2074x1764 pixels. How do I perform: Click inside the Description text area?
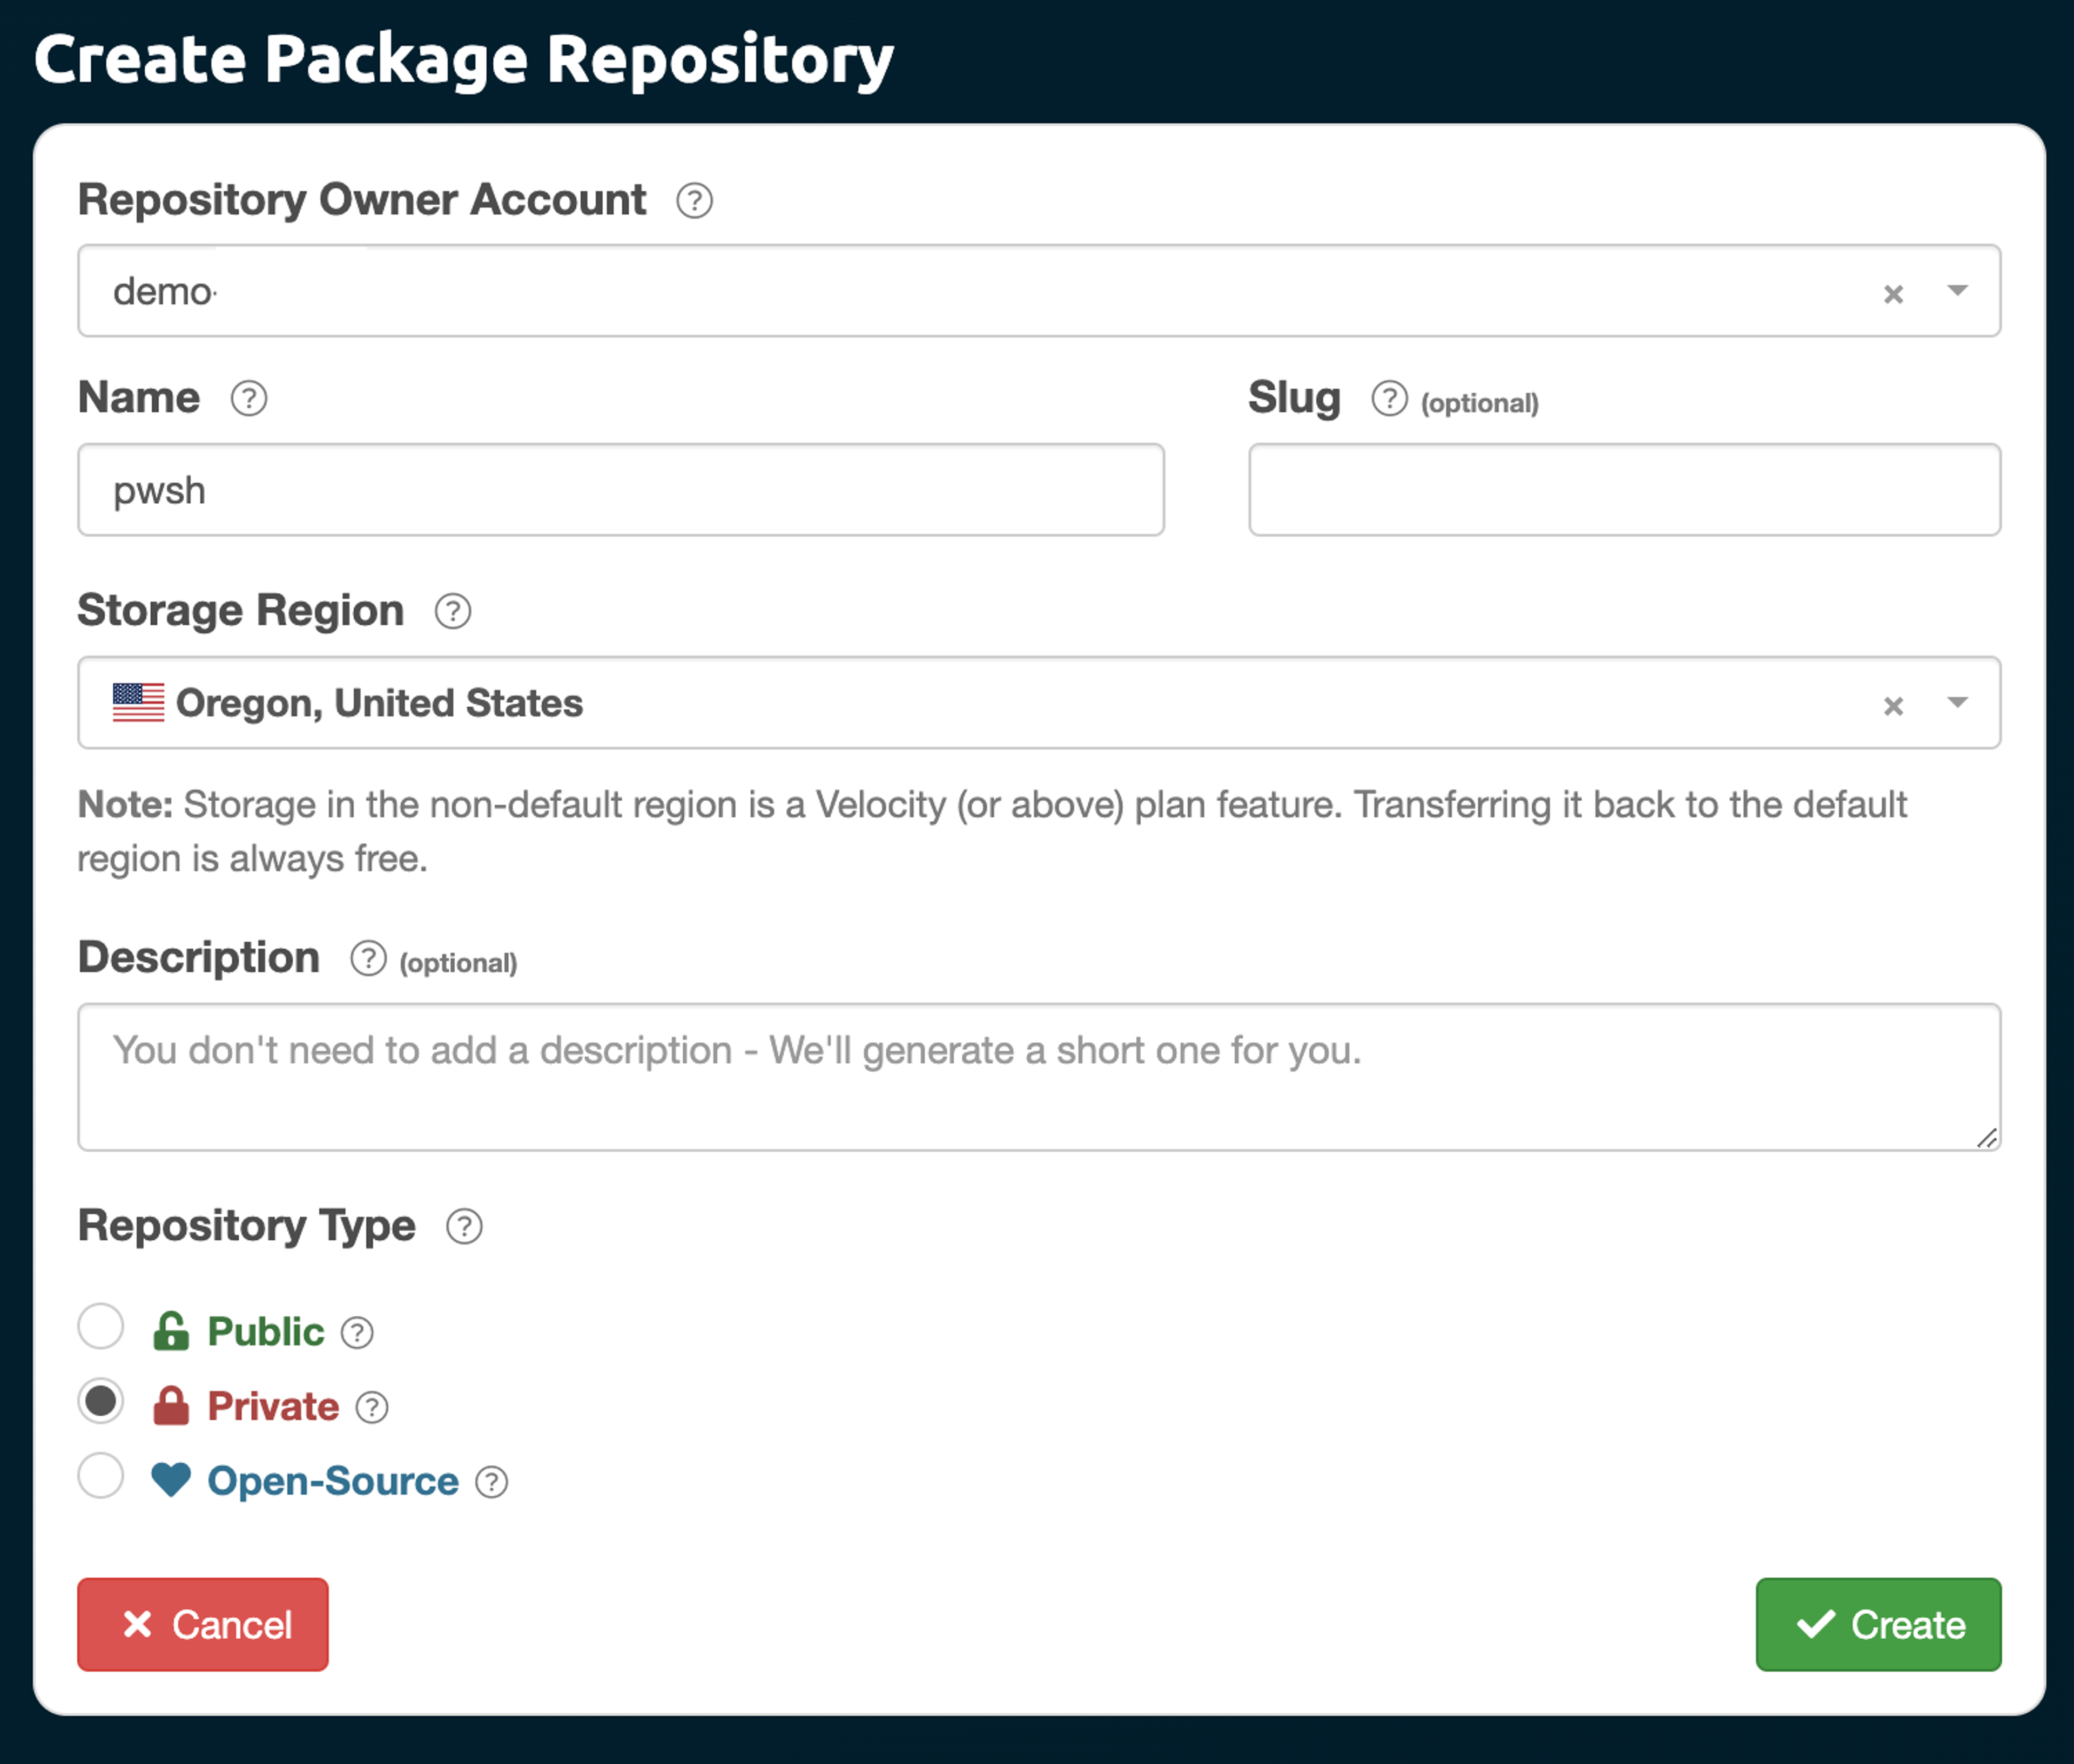coord(1038,1077)
